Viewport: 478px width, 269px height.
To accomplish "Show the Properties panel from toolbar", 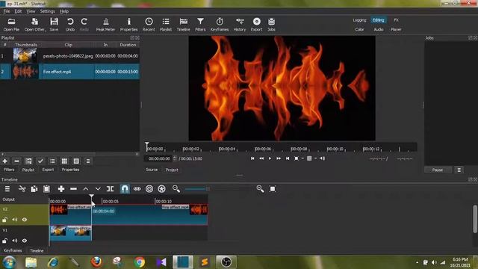I will (x=128, y=25).
